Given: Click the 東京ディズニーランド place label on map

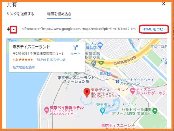Looking at the screenshot, I should coord(110,90).
